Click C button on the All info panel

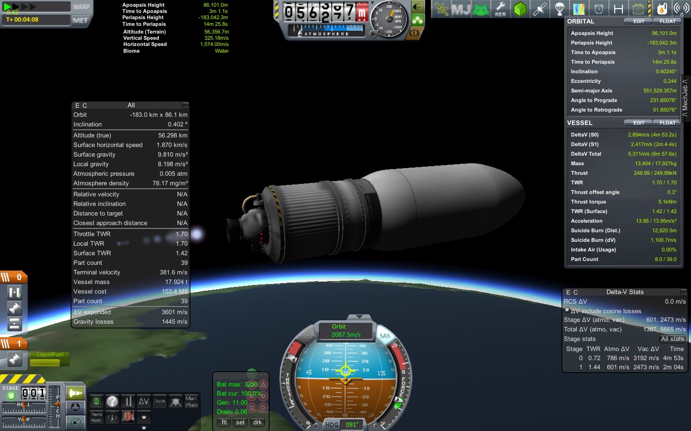pos(85,105)
